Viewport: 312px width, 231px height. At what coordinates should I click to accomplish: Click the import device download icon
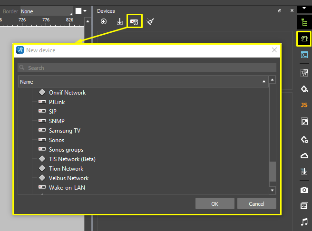(119, 22)
